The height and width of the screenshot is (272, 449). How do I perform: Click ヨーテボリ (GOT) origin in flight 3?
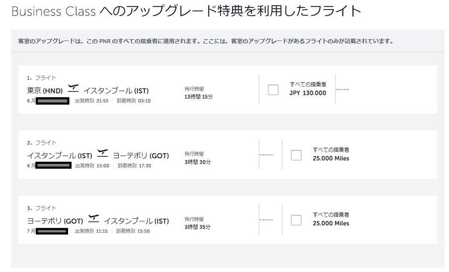click(x=55, y=221)
